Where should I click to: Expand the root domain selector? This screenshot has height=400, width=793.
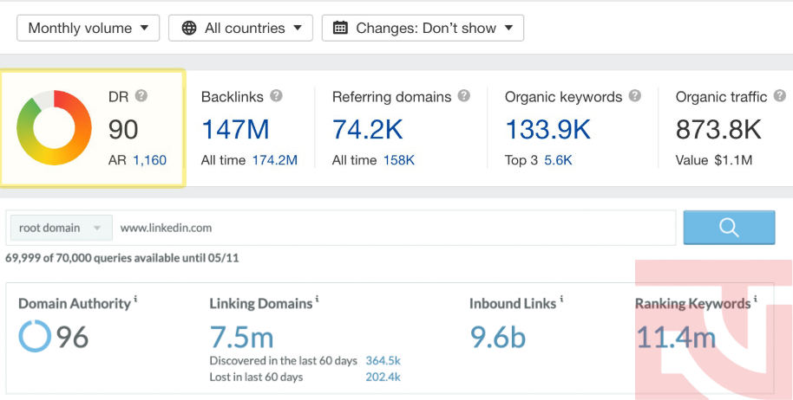click(62, 228)
